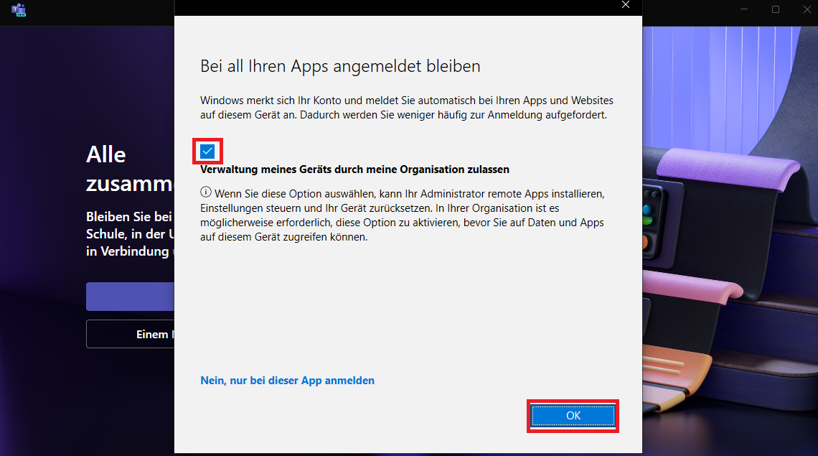The height and width of the screenshot is (456, 818).
Task: Click the Microsoft Teams logo icon
Action: pyautogui.click(x=19, y=10)
